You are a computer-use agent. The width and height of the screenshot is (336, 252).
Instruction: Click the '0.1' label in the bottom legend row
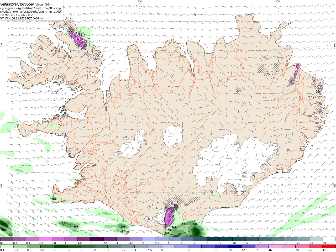coord(2,250)
